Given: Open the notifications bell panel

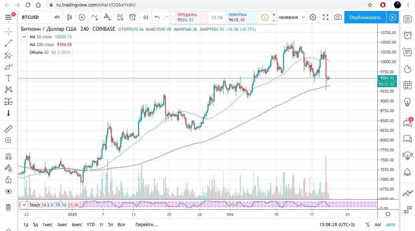Looking at the screenshot, I should coord(408,172).
